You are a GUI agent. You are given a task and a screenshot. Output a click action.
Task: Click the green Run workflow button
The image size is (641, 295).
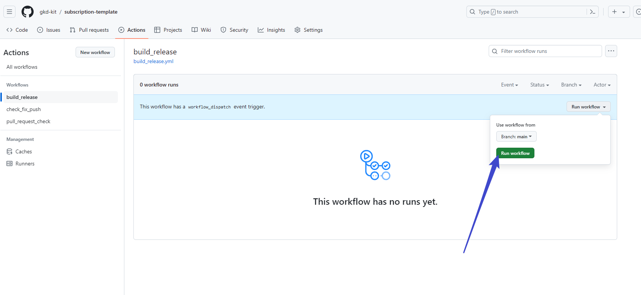[x=515, y=153]
